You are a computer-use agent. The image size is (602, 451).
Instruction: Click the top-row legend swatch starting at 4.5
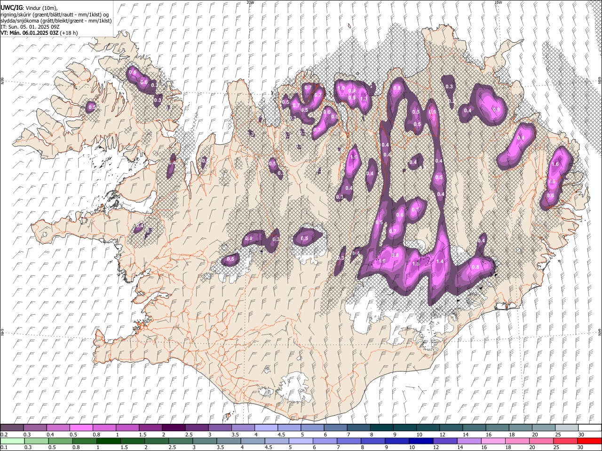point(289,428)
